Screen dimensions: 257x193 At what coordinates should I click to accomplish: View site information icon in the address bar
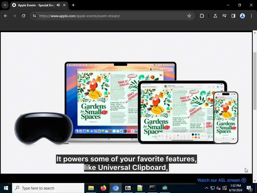34,16
